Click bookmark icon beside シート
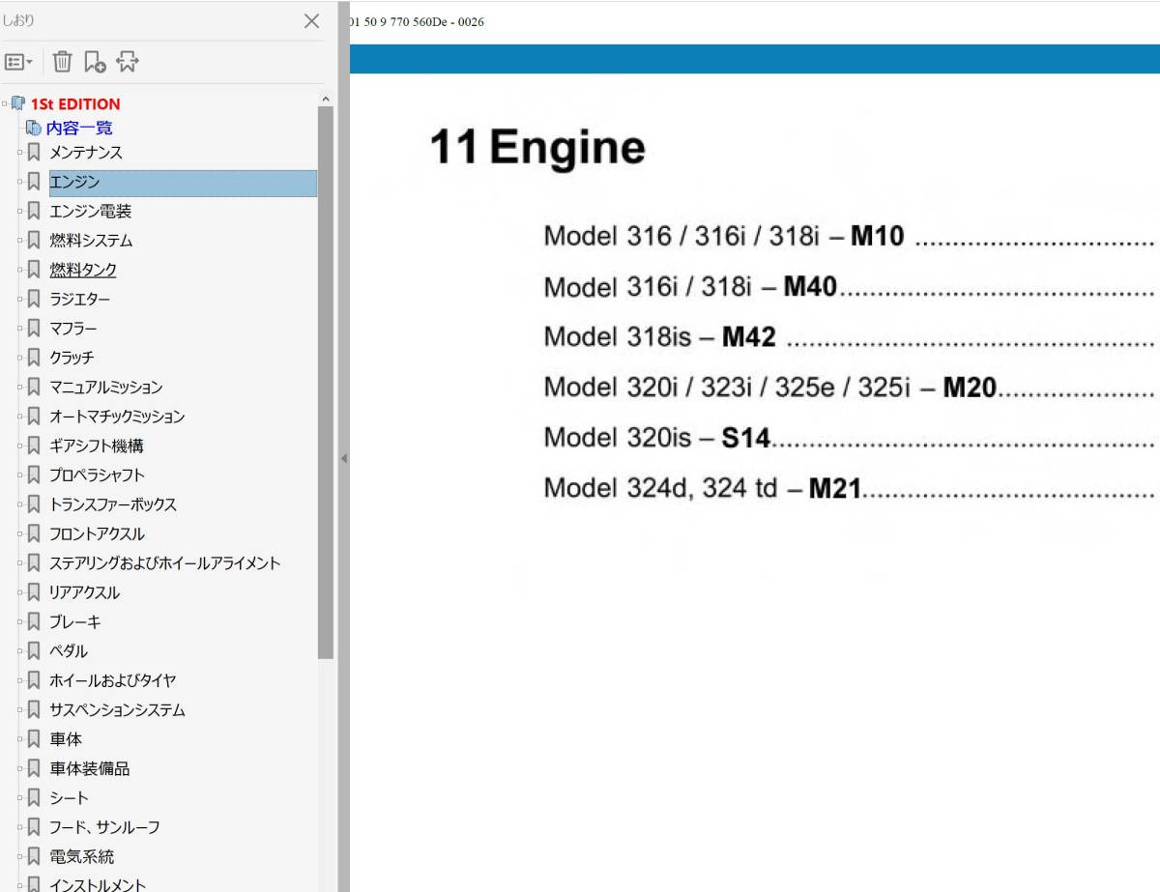 pyautogui.click(x=34, y=798)
